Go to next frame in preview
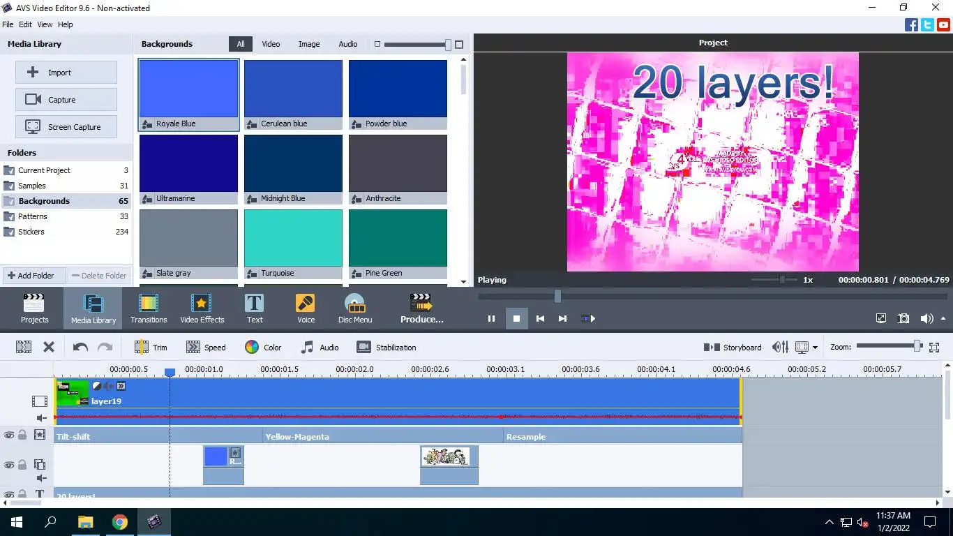This screenshot has width=953, height=536. 562,318
